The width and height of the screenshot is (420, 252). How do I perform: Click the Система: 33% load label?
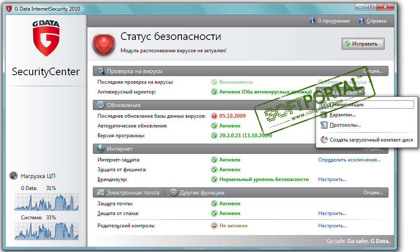[38, 218]
